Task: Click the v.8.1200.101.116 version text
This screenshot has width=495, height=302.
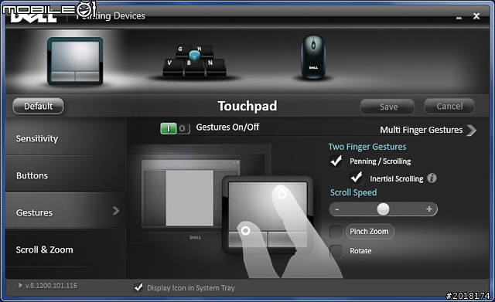Action: 52,286
